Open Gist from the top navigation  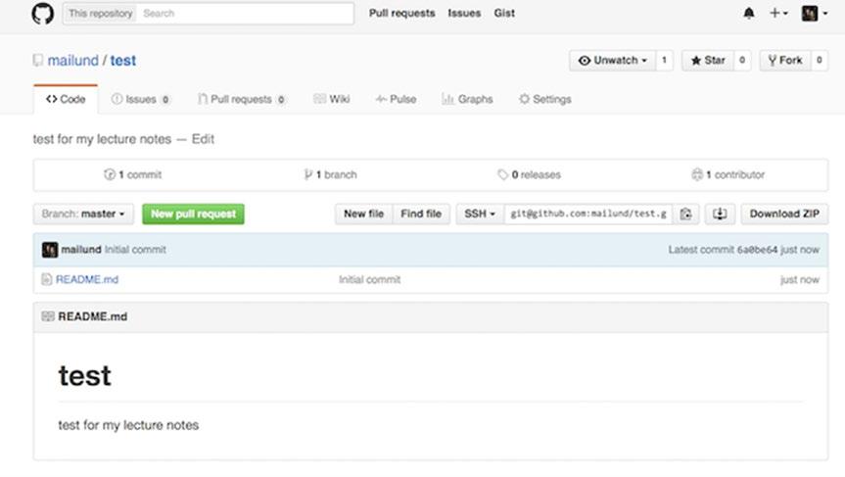504,13
